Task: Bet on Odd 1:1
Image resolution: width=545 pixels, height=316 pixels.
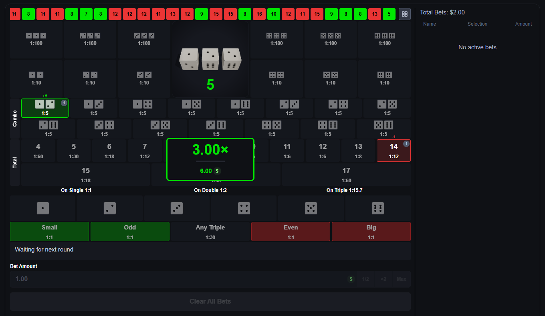Action: click(130, 231)
